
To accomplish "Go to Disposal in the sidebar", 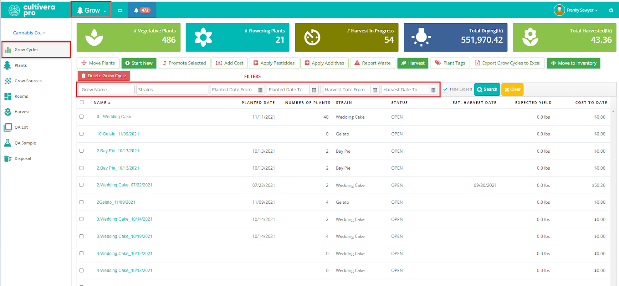I will [23, 158].
